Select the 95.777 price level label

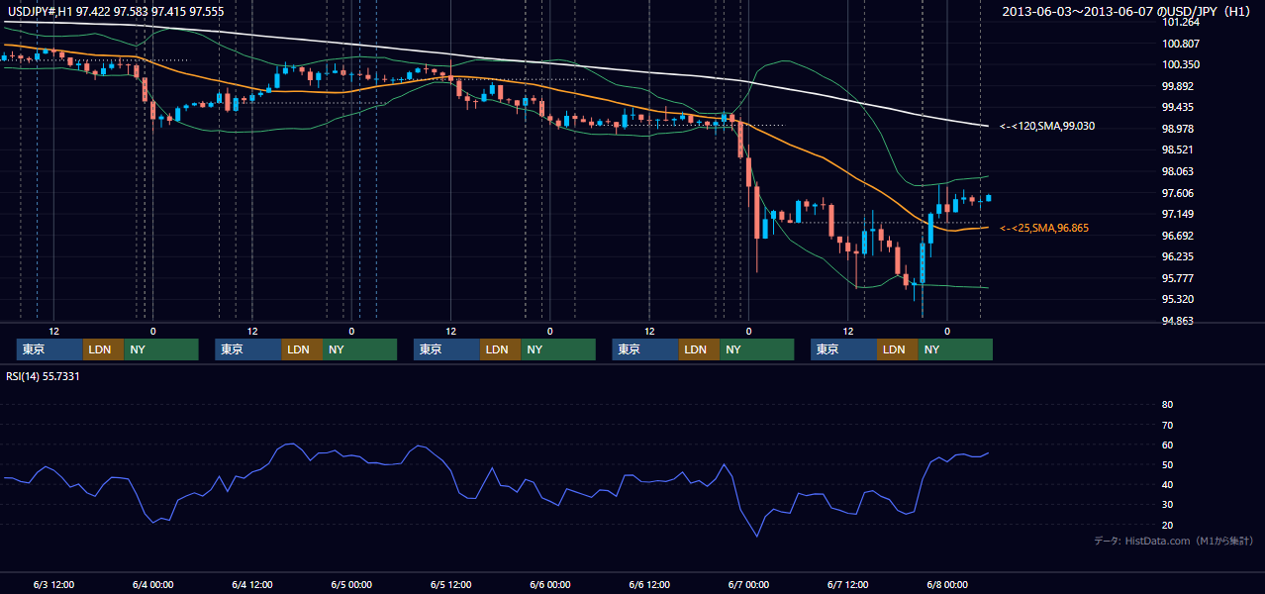[x=1178, y=278]
